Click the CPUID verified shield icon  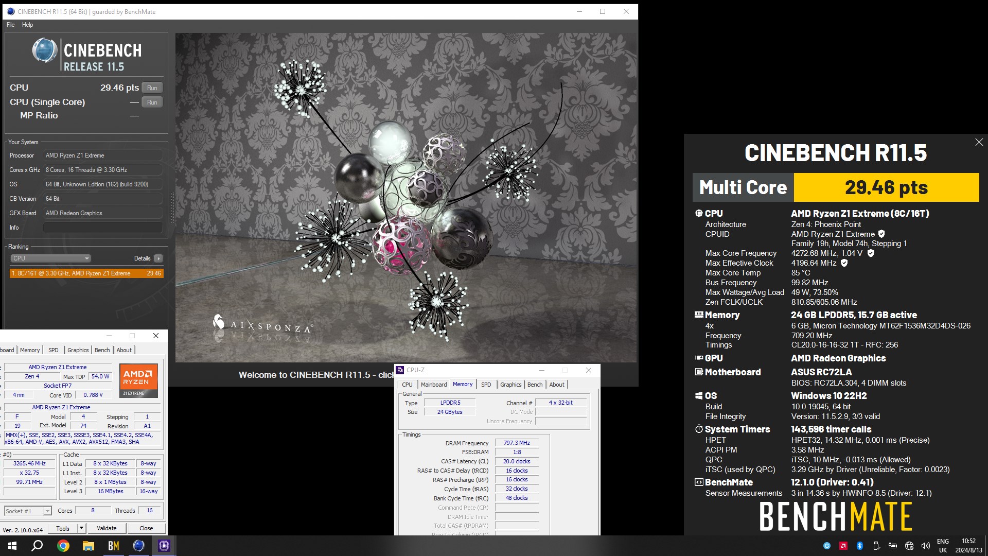click(881, 234)
